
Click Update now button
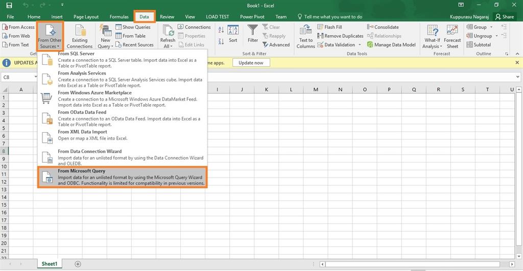(x=251, y=63)
